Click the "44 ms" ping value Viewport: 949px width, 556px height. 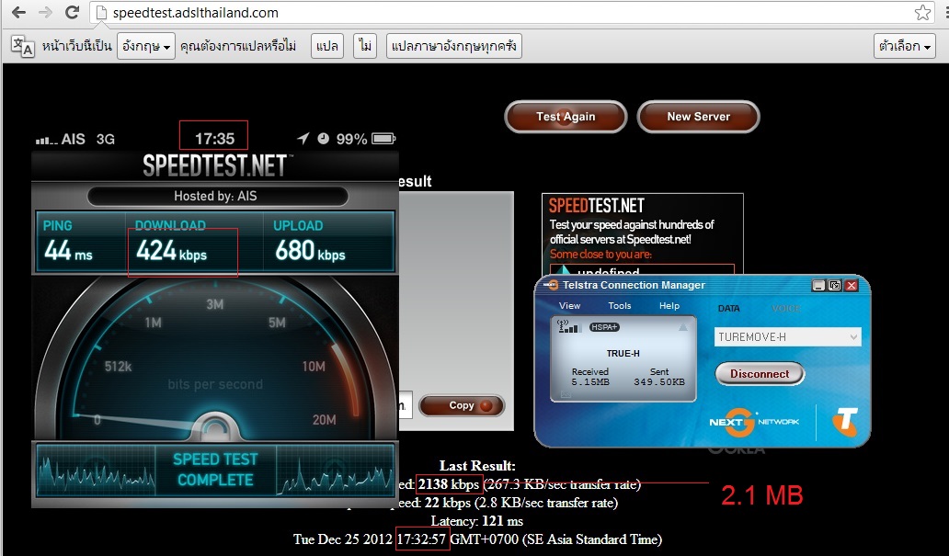(x=68, y=251)
